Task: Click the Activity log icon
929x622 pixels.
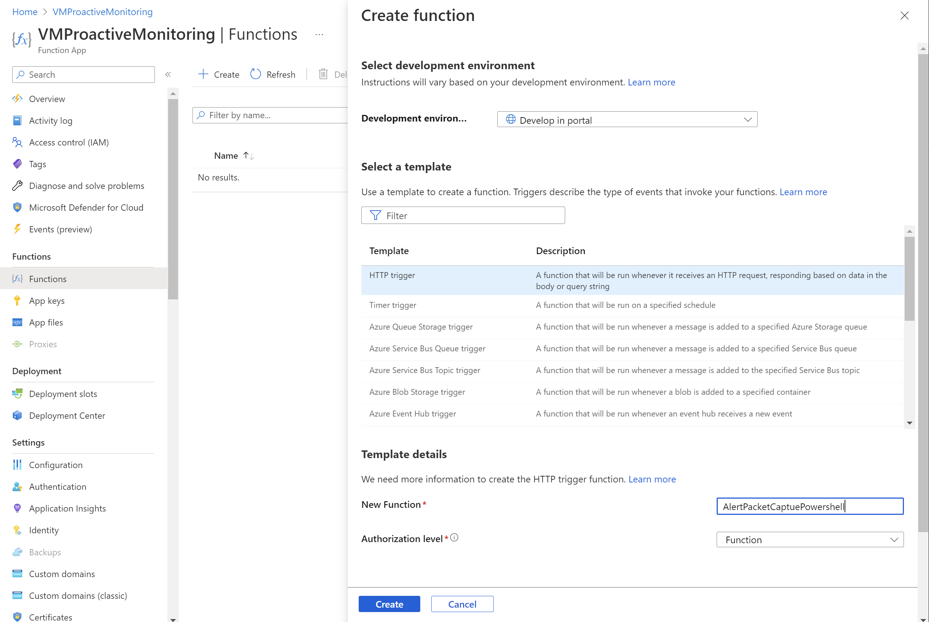Action: pos(17,120)
